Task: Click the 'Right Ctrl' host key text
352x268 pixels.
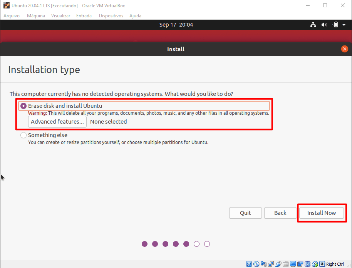Action: 335,264
